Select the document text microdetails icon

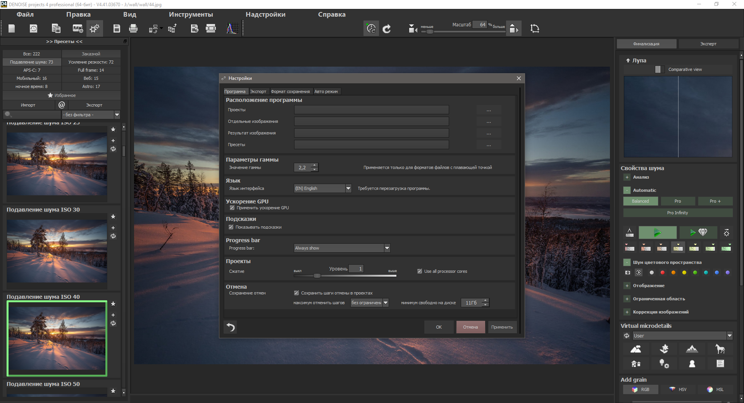(720, 363)
